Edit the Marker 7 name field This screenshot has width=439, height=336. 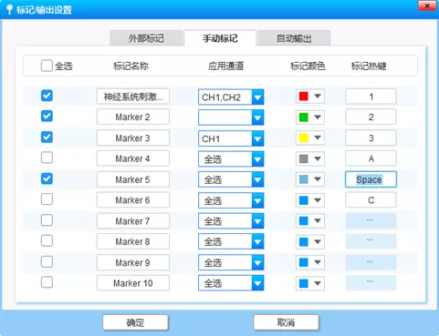[x=133, y=221]
